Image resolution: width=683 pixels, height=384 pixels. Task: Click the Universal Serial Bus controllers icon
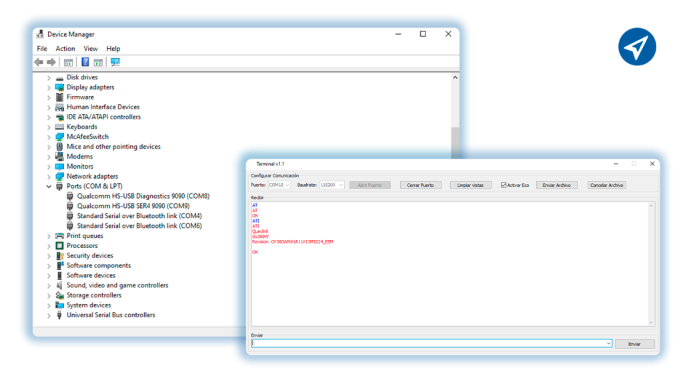point(59,315)
